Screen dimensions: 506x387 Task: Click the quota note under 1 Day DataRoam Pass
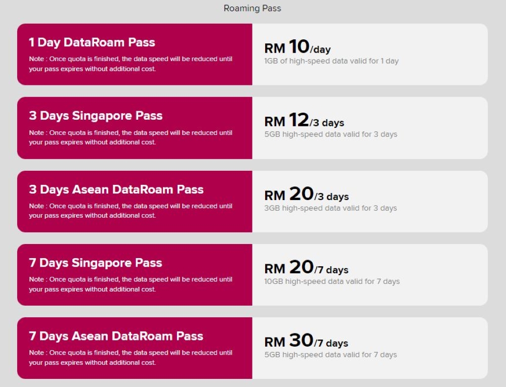[131, 64]
